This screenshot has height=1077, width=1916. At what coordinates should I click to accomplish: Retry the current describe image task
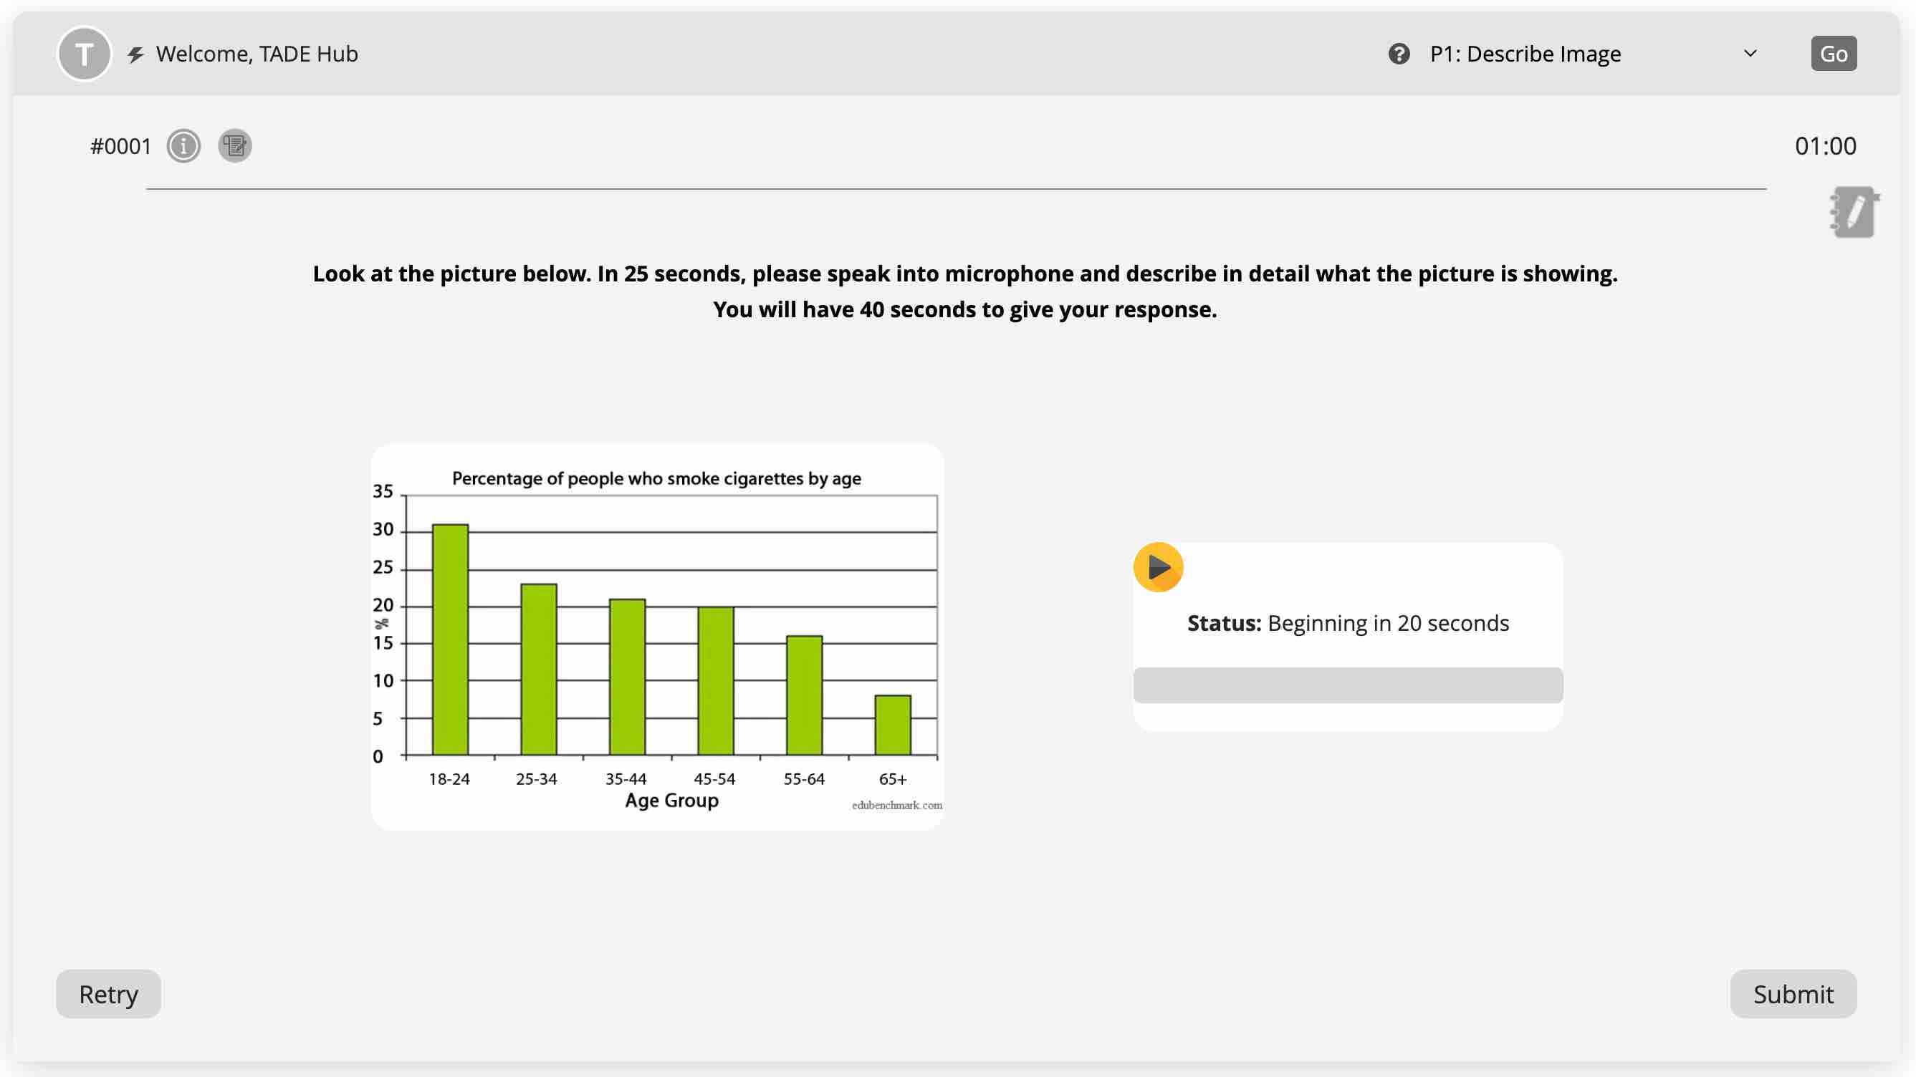point(108,993)
